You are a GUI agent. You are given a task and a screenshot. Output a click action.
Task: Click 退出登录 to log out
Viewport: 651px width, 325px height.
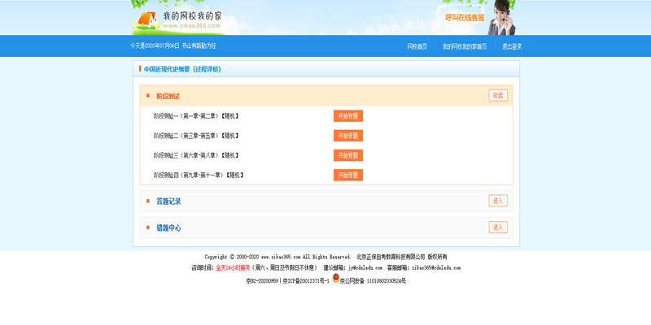(x=512, y=46)
